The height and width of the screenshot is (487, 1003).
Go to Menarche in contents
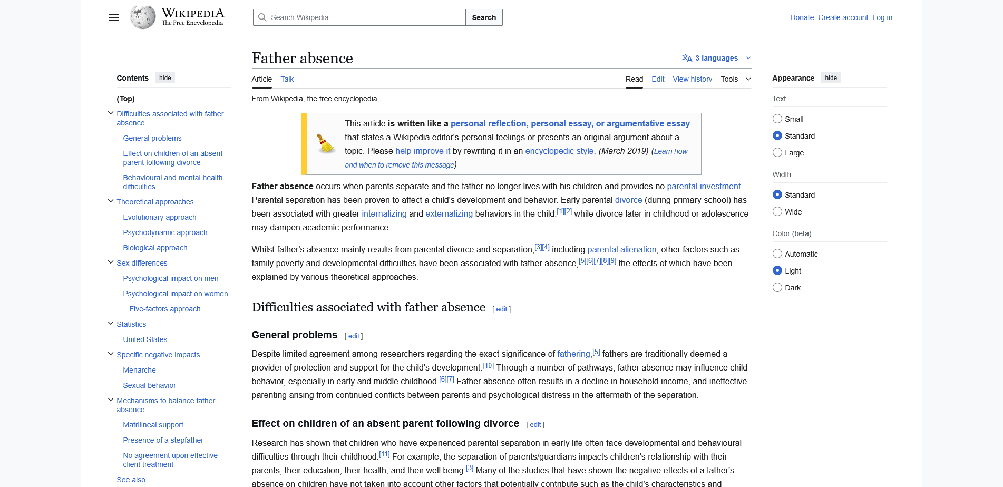[139, 370]
